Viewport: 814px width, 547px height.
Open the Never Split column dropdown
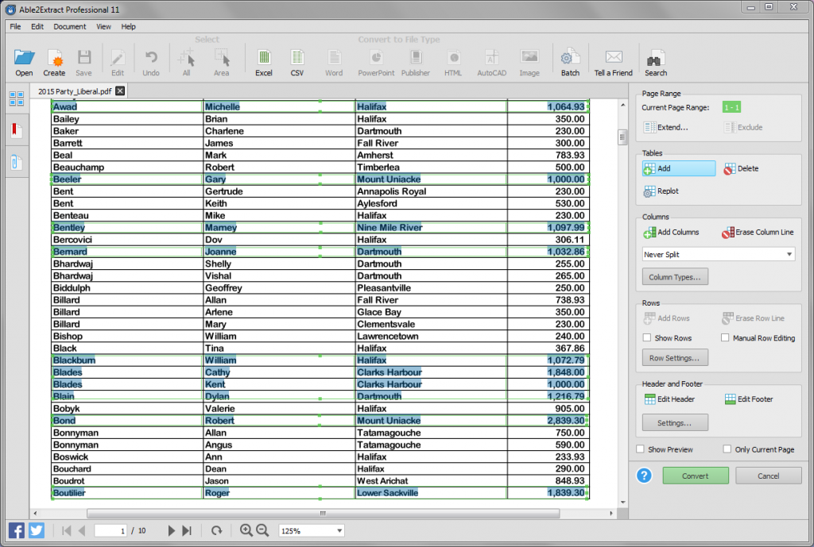[x=718, y=253]
